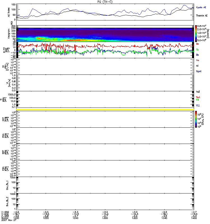210x224 pixels.
Task: Click the 1320 time tick label
Action: pos(135,218)
